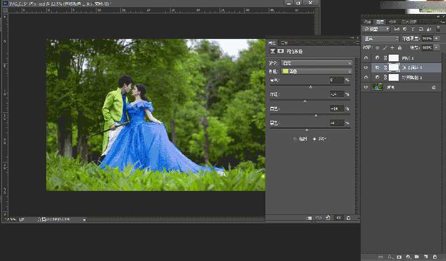Add a layer mask from Layers panel
The width and height of the screenshot is (446, 261).
pyautogui.click(x=399, y=257)
